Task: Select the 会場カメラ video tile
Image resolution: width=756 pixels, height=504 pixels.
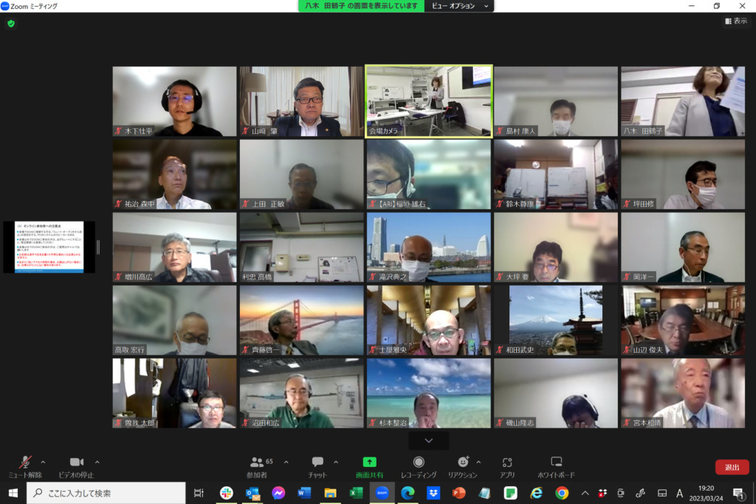Action: coord(429,101)
